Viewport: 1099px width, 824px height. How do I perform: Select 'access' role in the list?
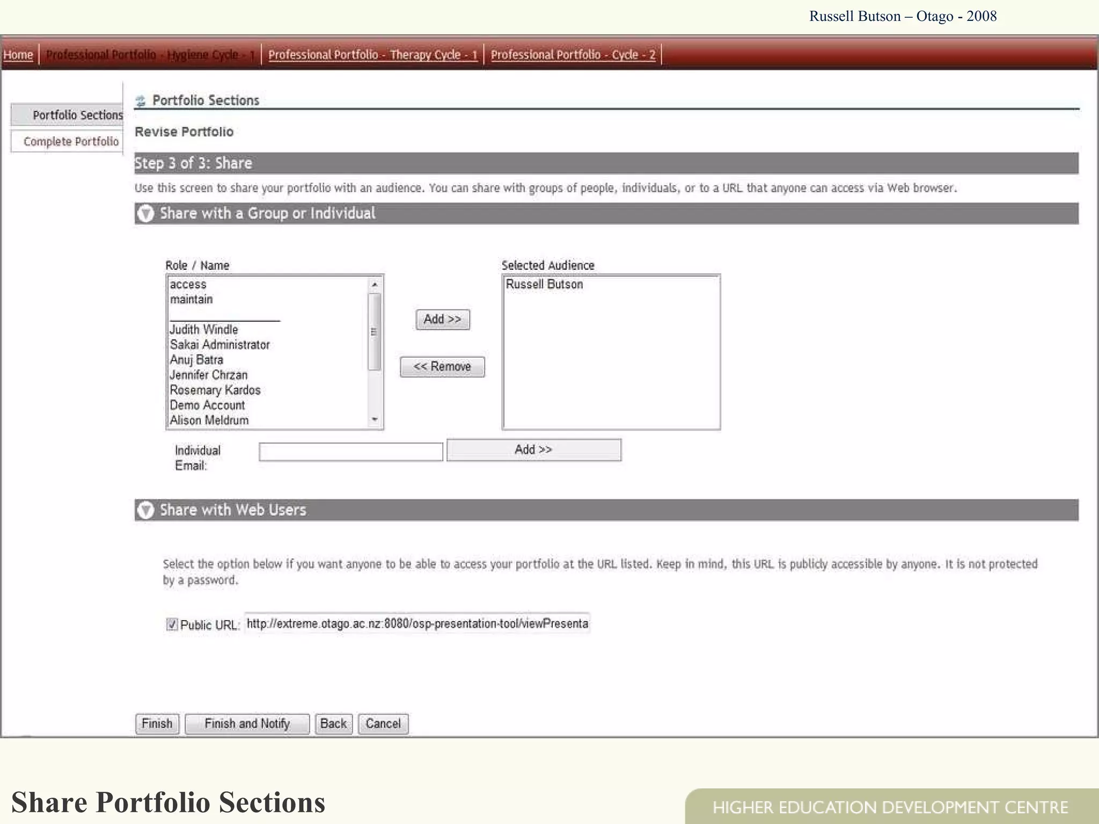click(x=188, y=284)
